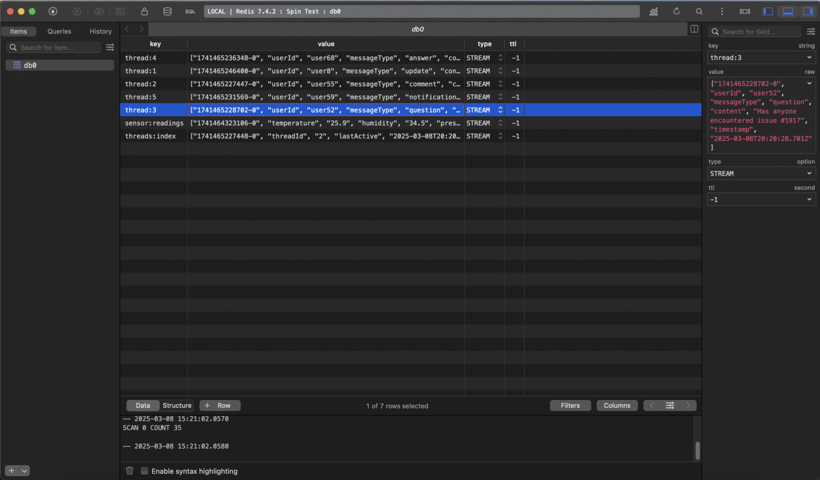Switch to the History tab

click(100, 31)
